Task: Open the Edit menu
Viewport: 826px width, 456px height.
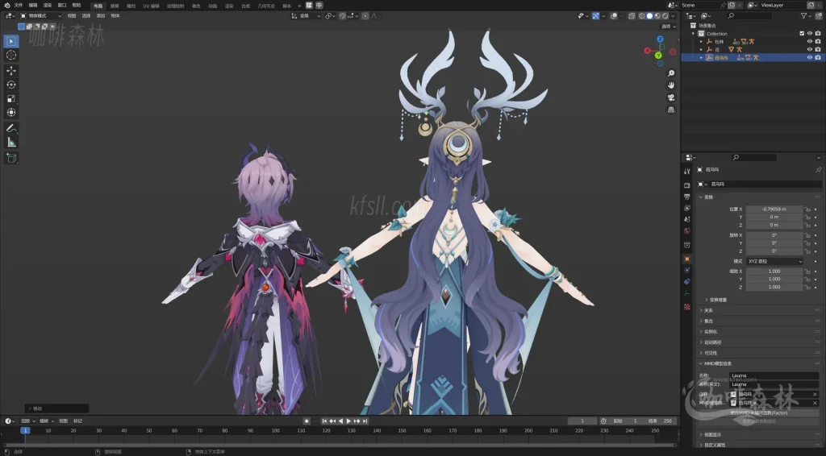Action: pyautogui.click(x=32, y=6)
